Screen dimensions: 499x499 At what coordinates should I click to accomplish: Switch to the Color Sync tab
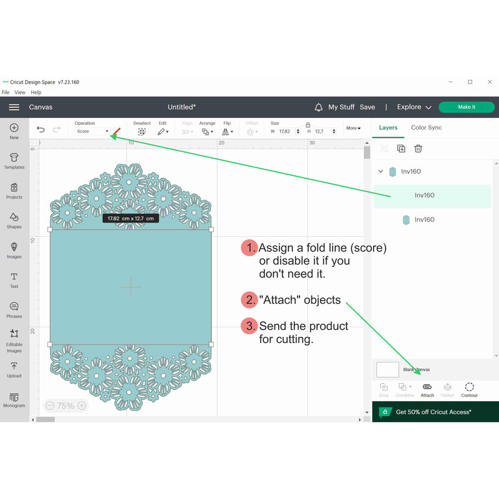[x=426, y=128]
